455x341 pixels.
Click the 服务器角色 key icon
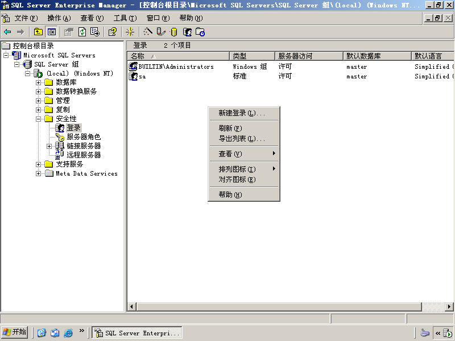(x=60, y=137)
